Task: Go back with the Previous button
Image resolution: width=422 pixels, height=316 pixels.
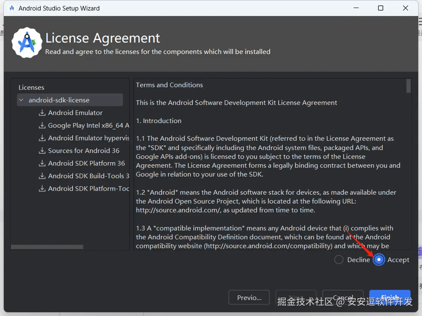Action: [249, 298]
